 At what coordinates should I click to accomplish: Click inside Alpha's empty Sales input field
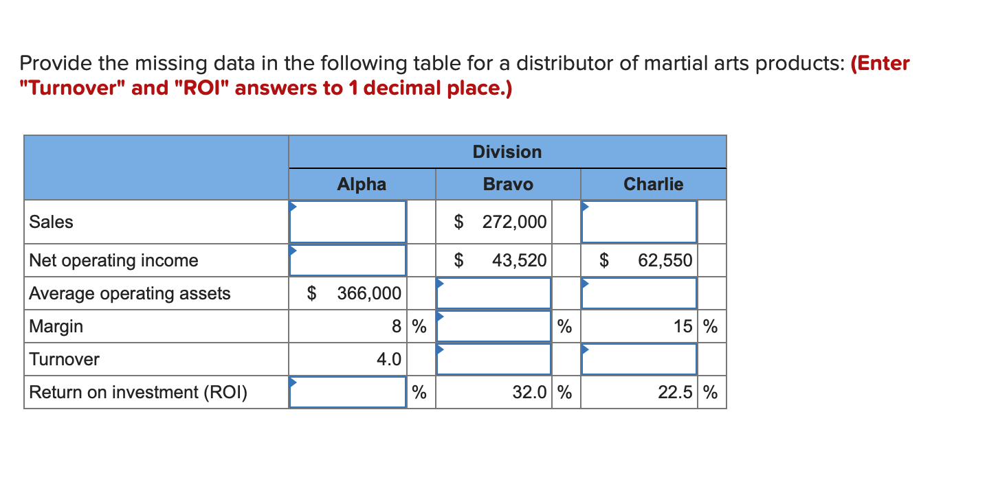(x=347, y=222)
